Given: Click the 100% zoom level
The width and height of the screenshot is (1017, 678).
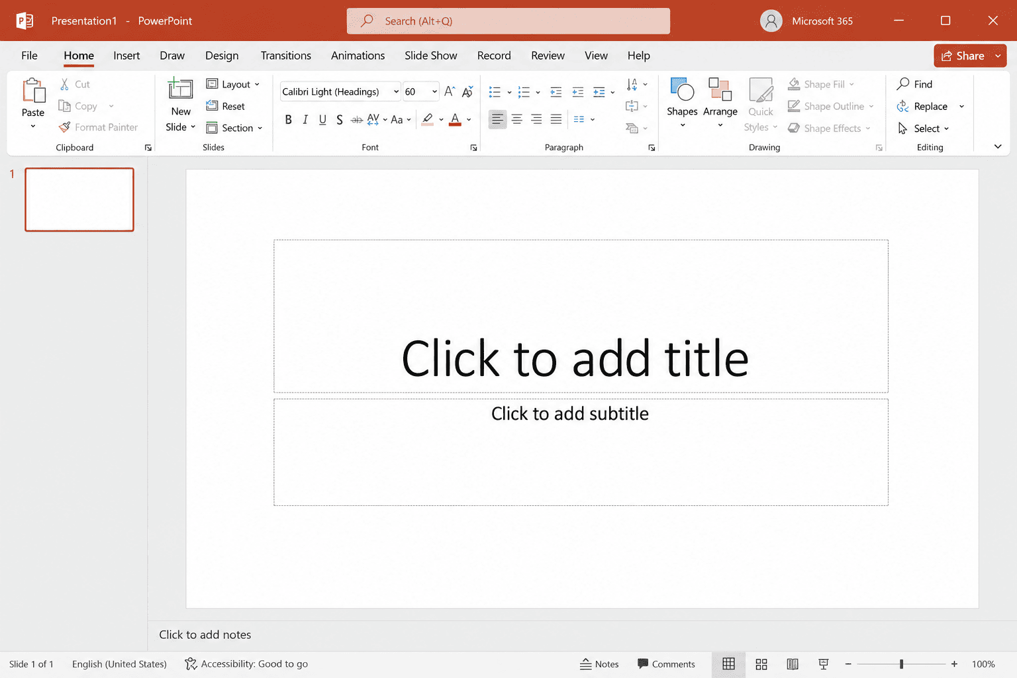Looking at the screenshot, I should coord(983,664).
